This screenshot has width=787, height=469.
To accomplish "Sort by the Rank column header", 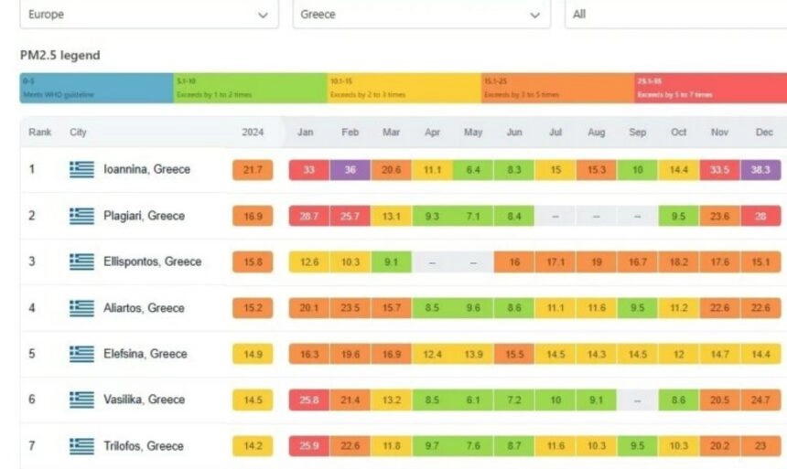I will tap(39, 133).
